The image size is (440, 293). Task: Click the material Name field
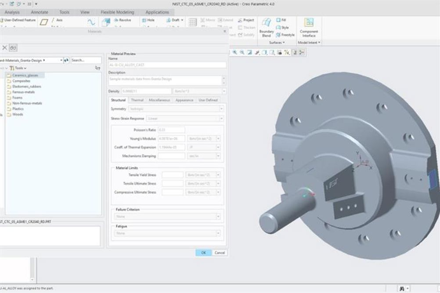click(167, 65)
